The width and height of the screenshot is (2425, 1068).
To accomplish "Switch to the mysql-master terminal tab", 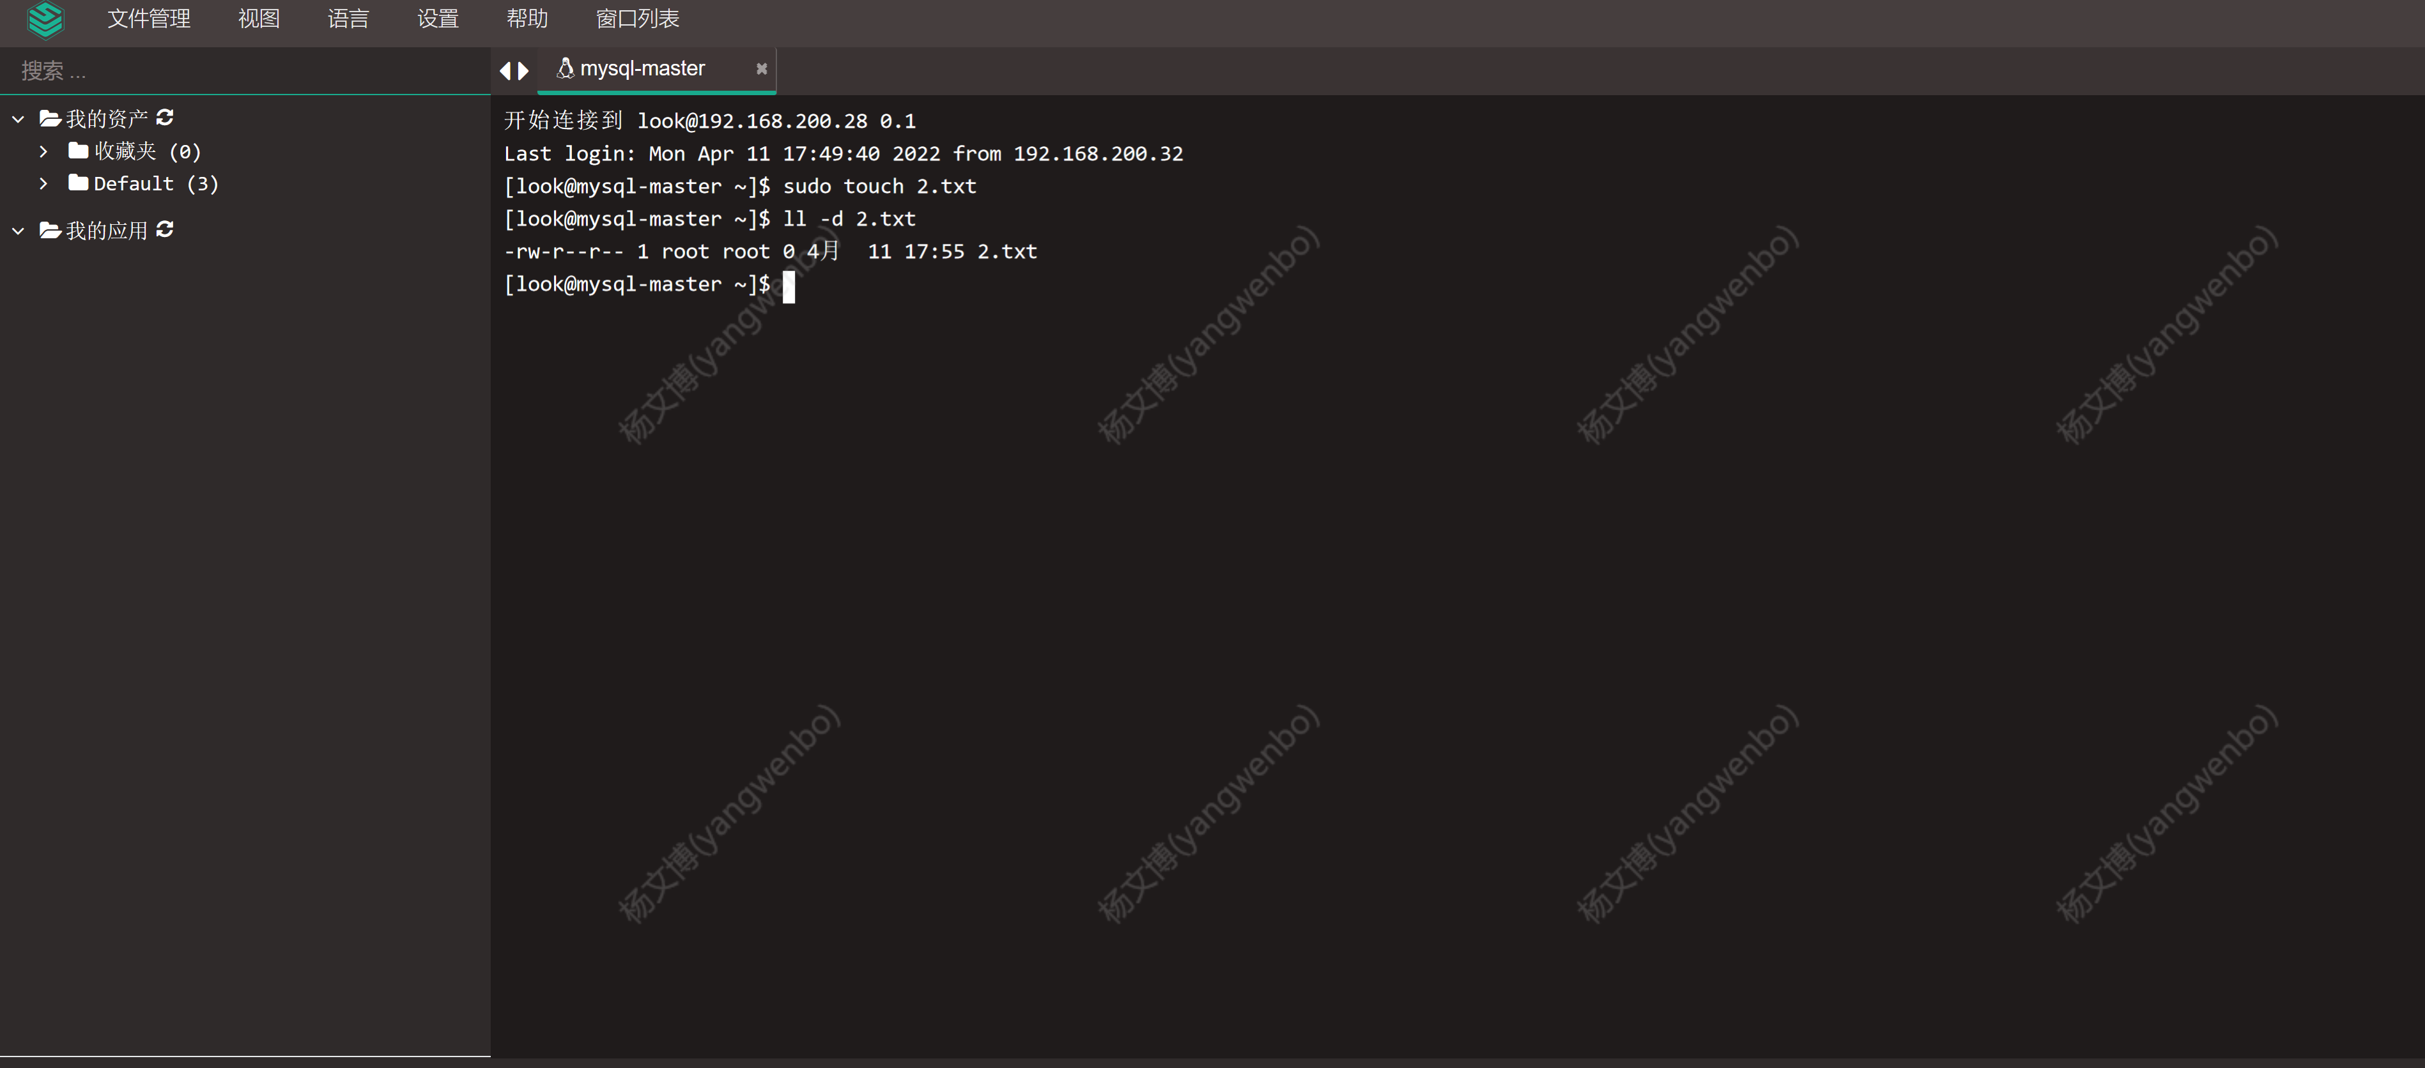I will pyautogui.click(x=642, y=69).
